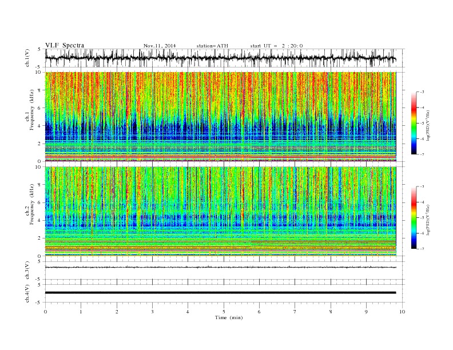Click the "1" tick on the Time axis
This screenshot has height=350, width=453.
click(81, 312)
